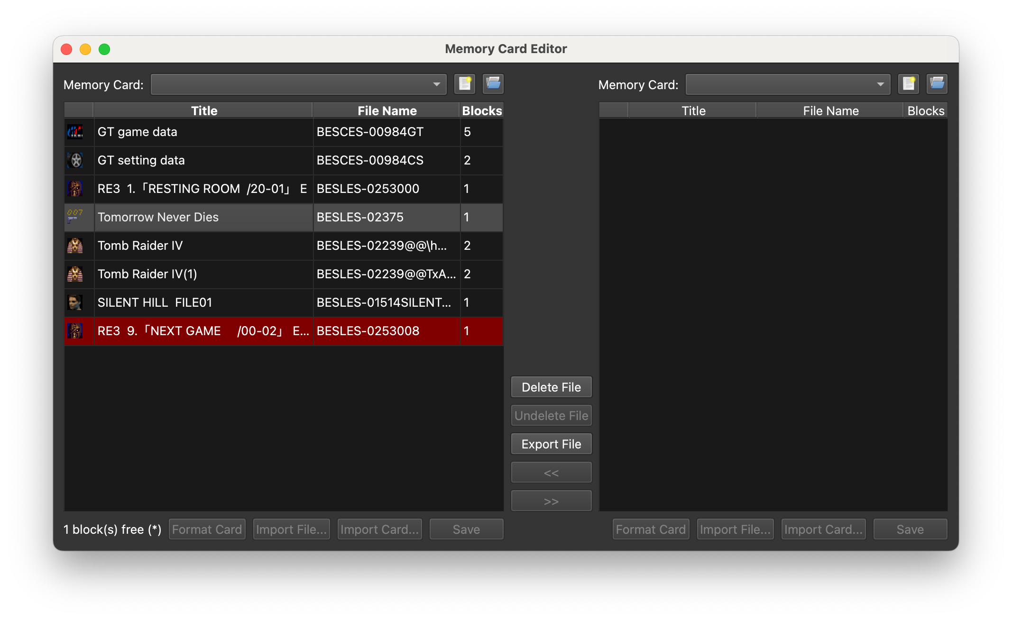
Task: Click the left Format Card button
Action: pos(207,530)
